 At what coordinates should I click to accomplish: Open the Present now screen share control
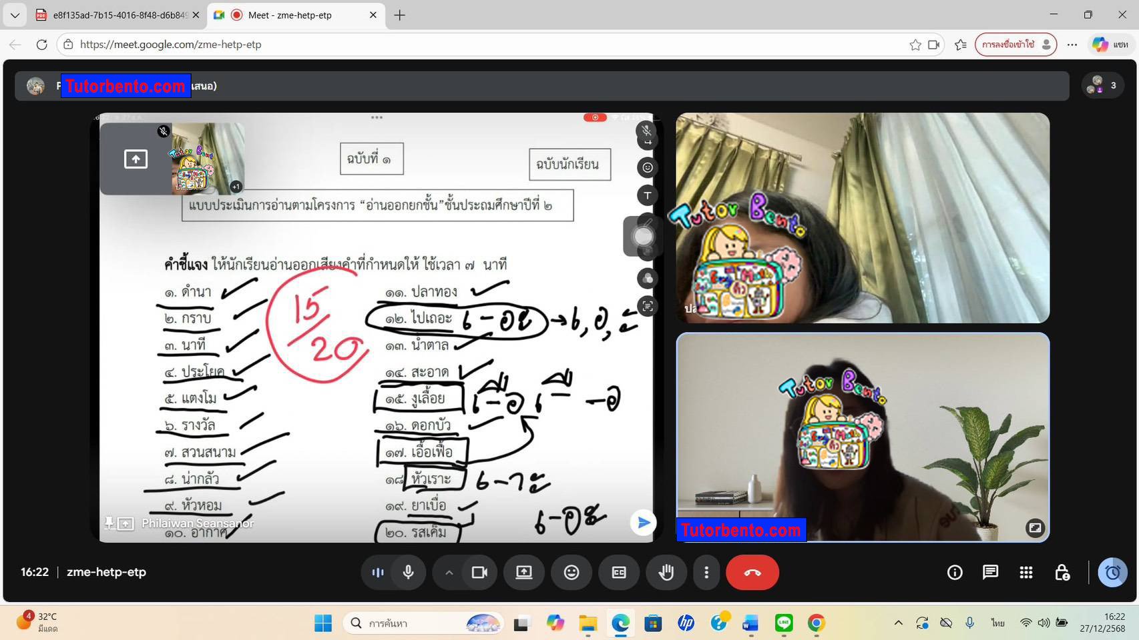point(523,572)
